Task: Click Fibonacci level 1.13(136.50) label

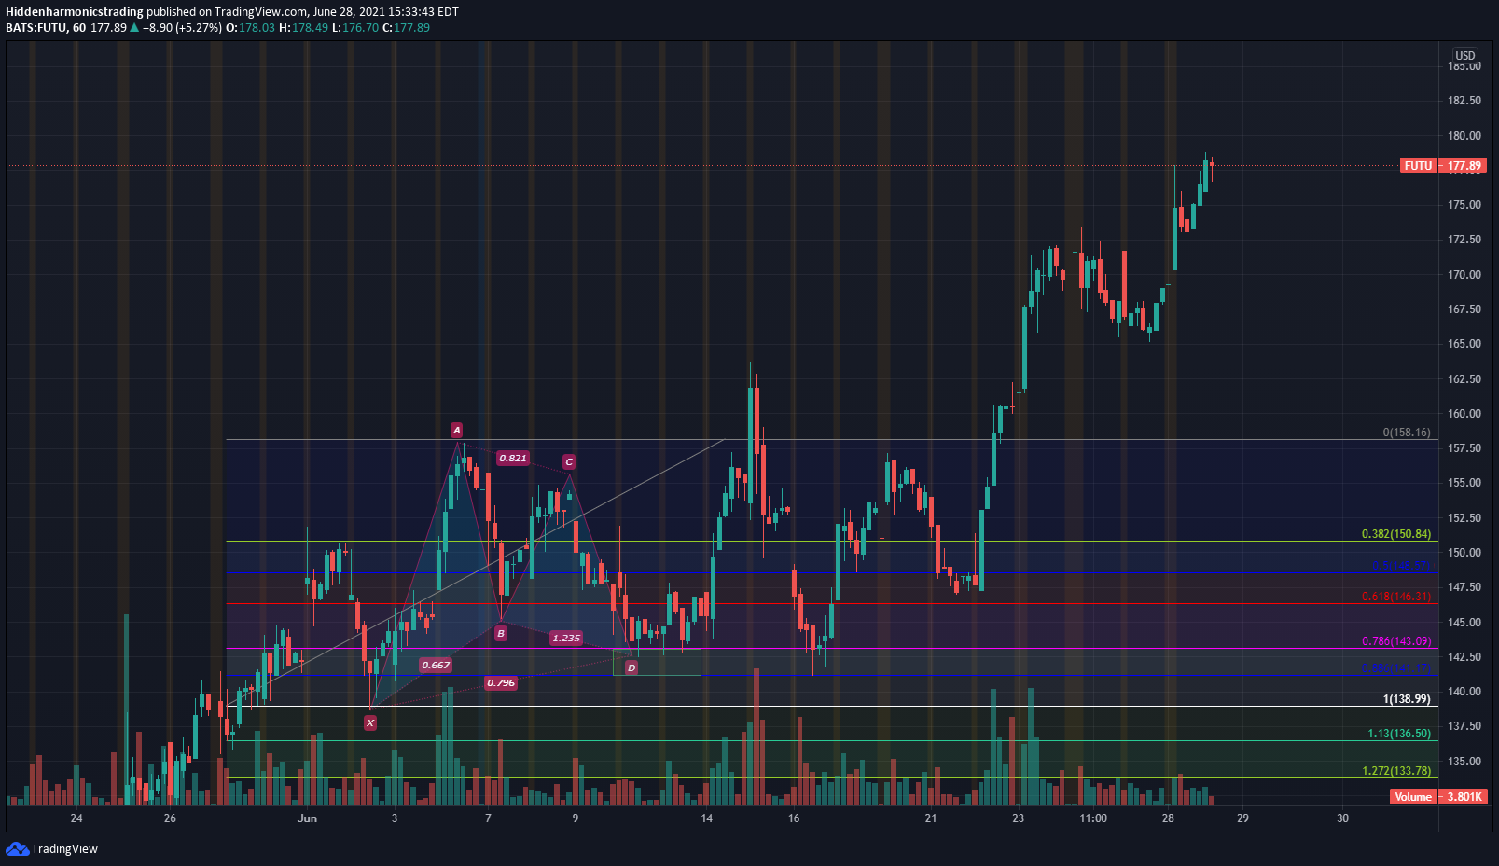Action: (1399, 734)
